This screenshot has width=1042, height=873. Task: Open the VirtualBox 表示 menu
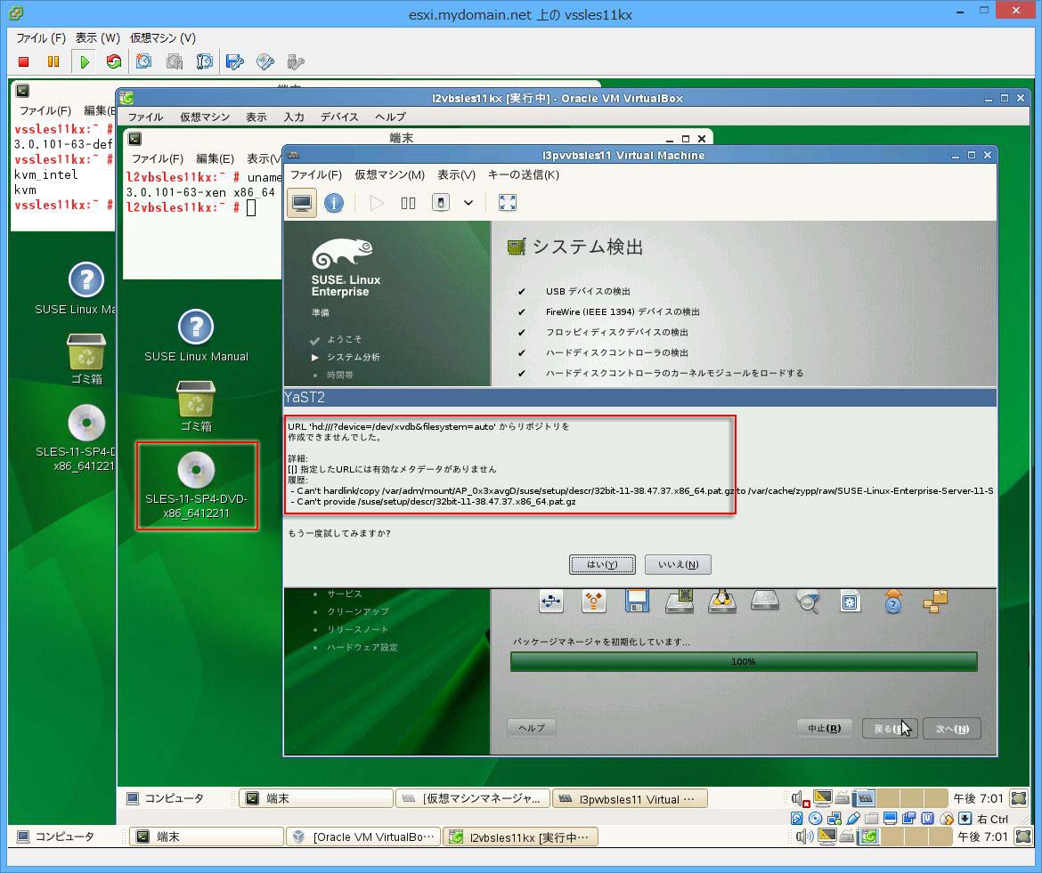256,117
